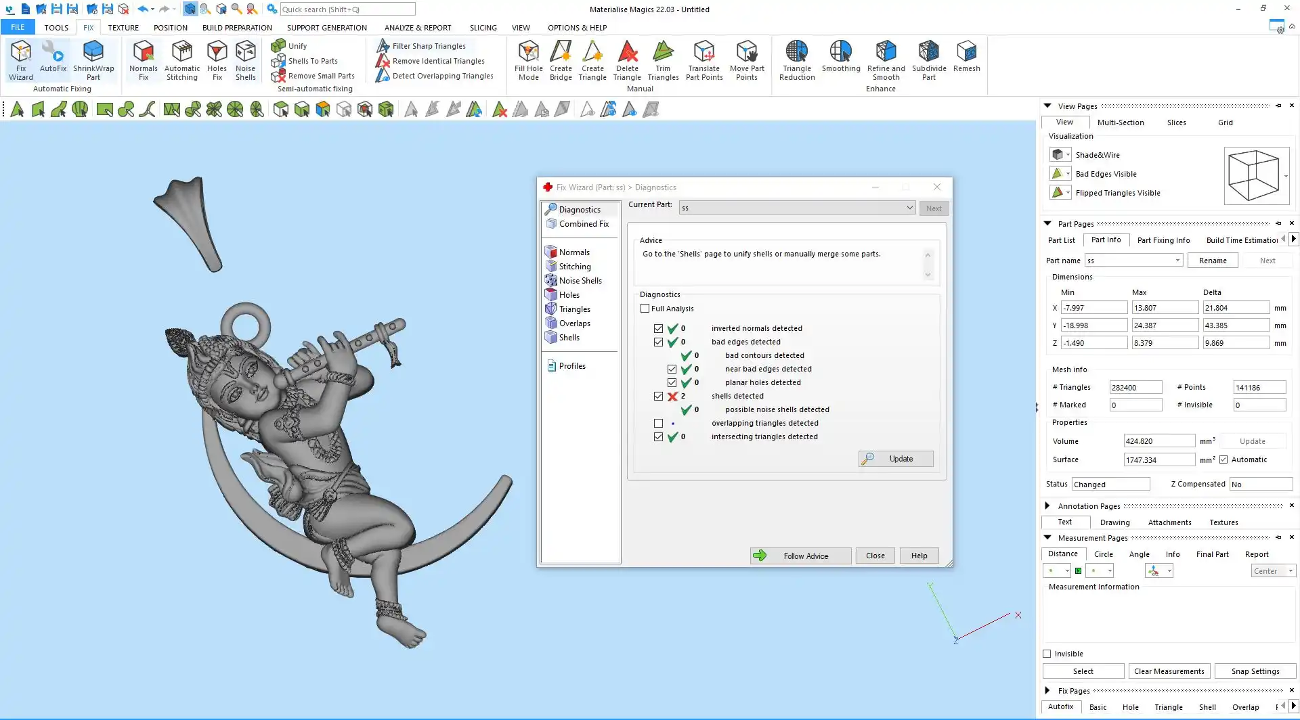The image size is (1300, 720).
Task: Enable the Full Analysis checkbox
Action: [645, 309]
